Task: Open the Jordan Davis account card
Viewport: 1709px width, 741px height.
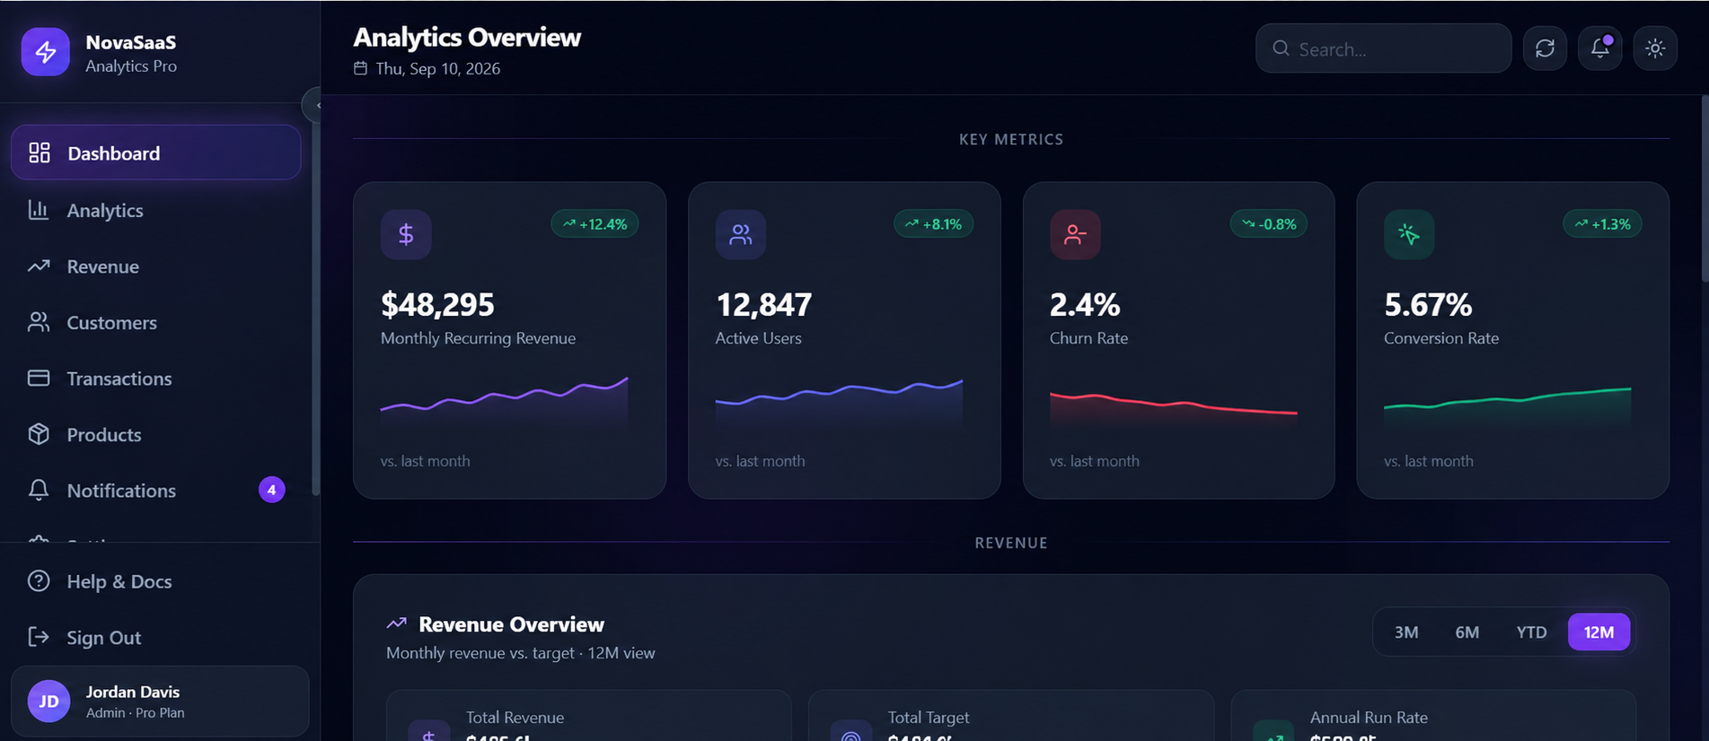Action: click(160, 702)
